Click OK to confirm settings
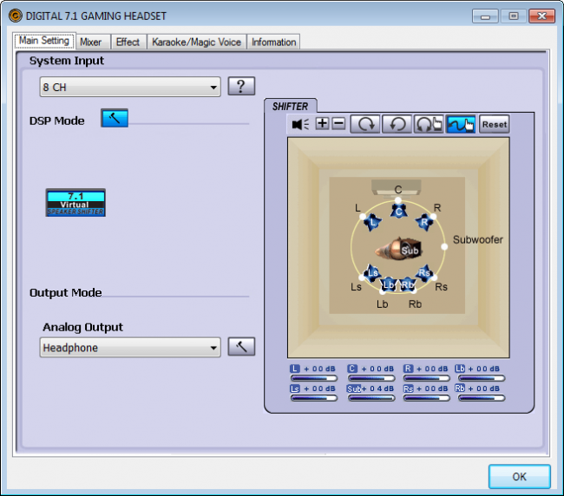The height and width of the screenshot is (496, 564). (520, 477)
